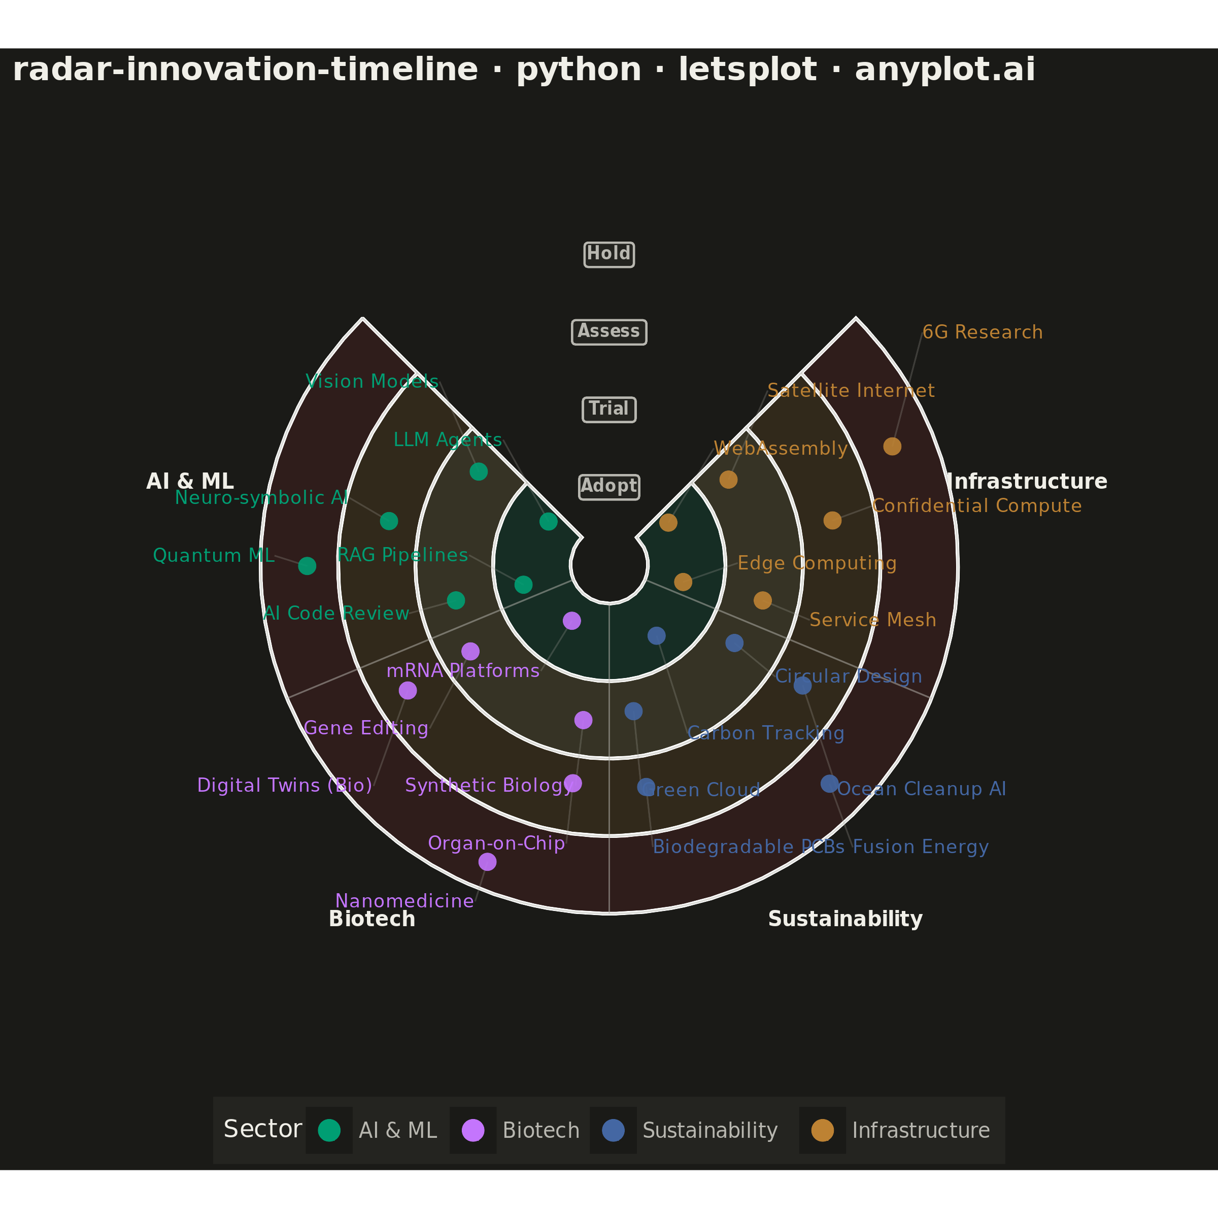Click the Digital Twins (Bio) data point
Screen dimensions: 1218x1218
click(x=408, y=690)
